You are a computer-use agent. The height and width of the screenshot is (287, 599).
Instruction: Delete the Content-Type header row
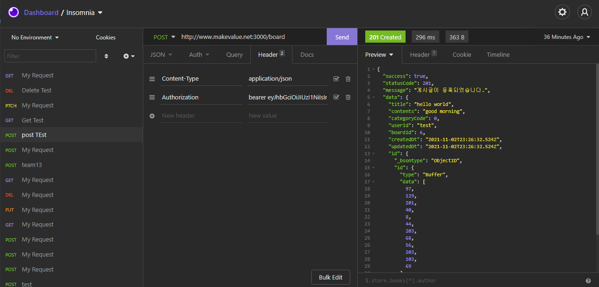tap(348, 79)
